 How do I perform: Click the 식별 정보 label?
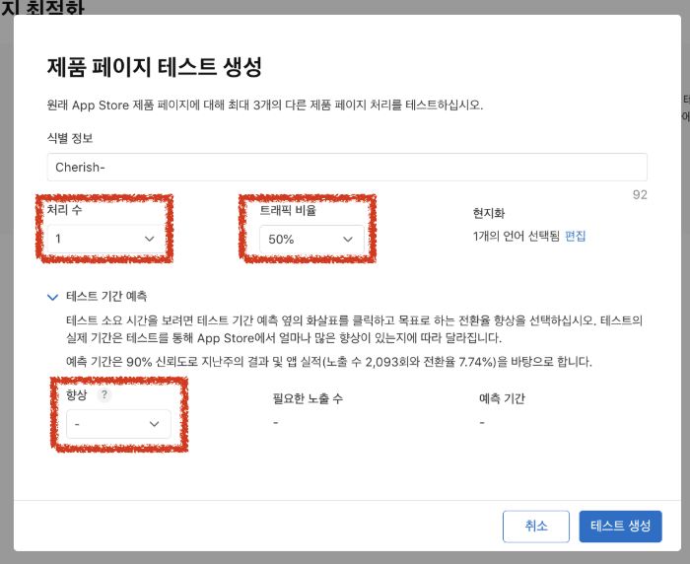coord(70,138)
